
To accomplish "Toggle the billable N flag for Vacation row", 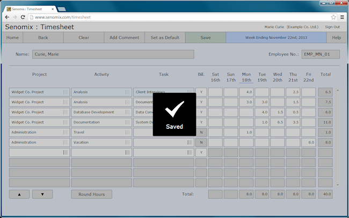I will [201, 142].
